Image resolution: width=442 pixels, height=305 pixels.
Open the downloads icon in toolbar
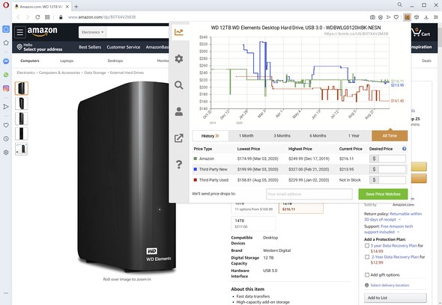(426, 17)
